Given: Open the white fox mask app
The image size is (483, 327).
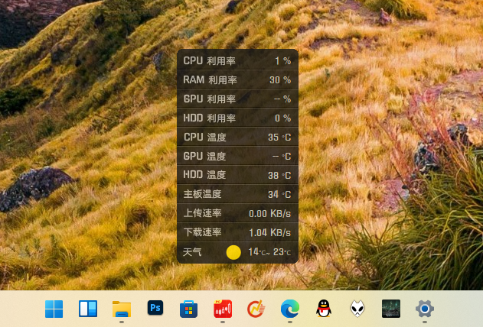Looking at the screenshot, I should pos(357,309).
